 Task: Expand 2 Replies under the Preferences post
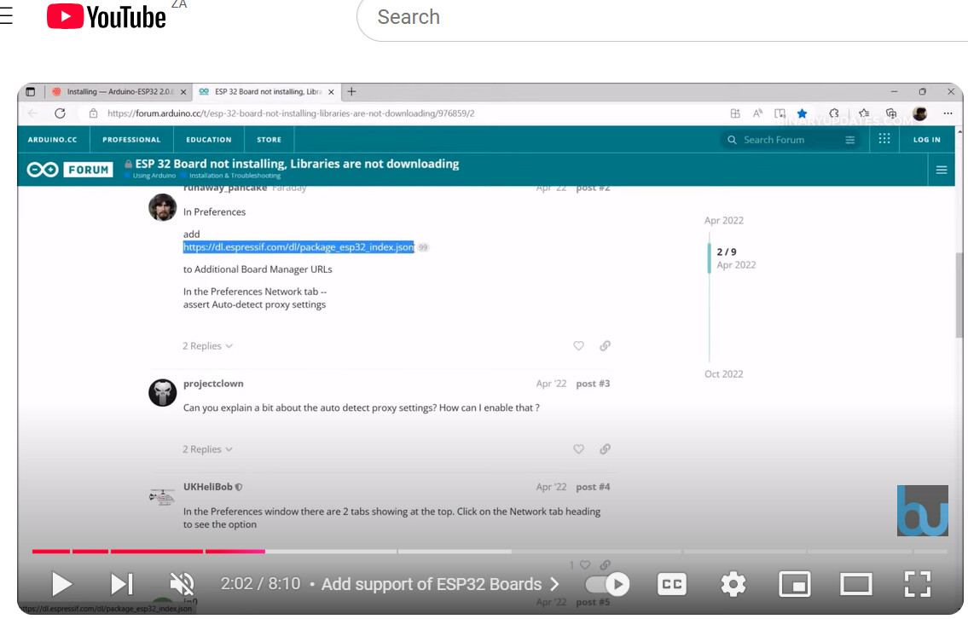click(207, 346)
